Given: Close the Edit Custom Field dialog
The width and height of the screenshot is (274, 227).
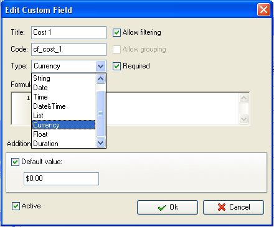Looking at the screenshot, I should 263,10.
